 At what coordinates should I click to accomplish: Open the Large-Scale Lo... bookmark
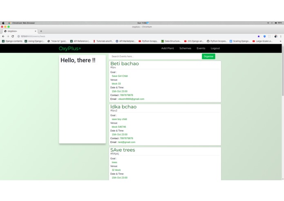pos(262,41)
